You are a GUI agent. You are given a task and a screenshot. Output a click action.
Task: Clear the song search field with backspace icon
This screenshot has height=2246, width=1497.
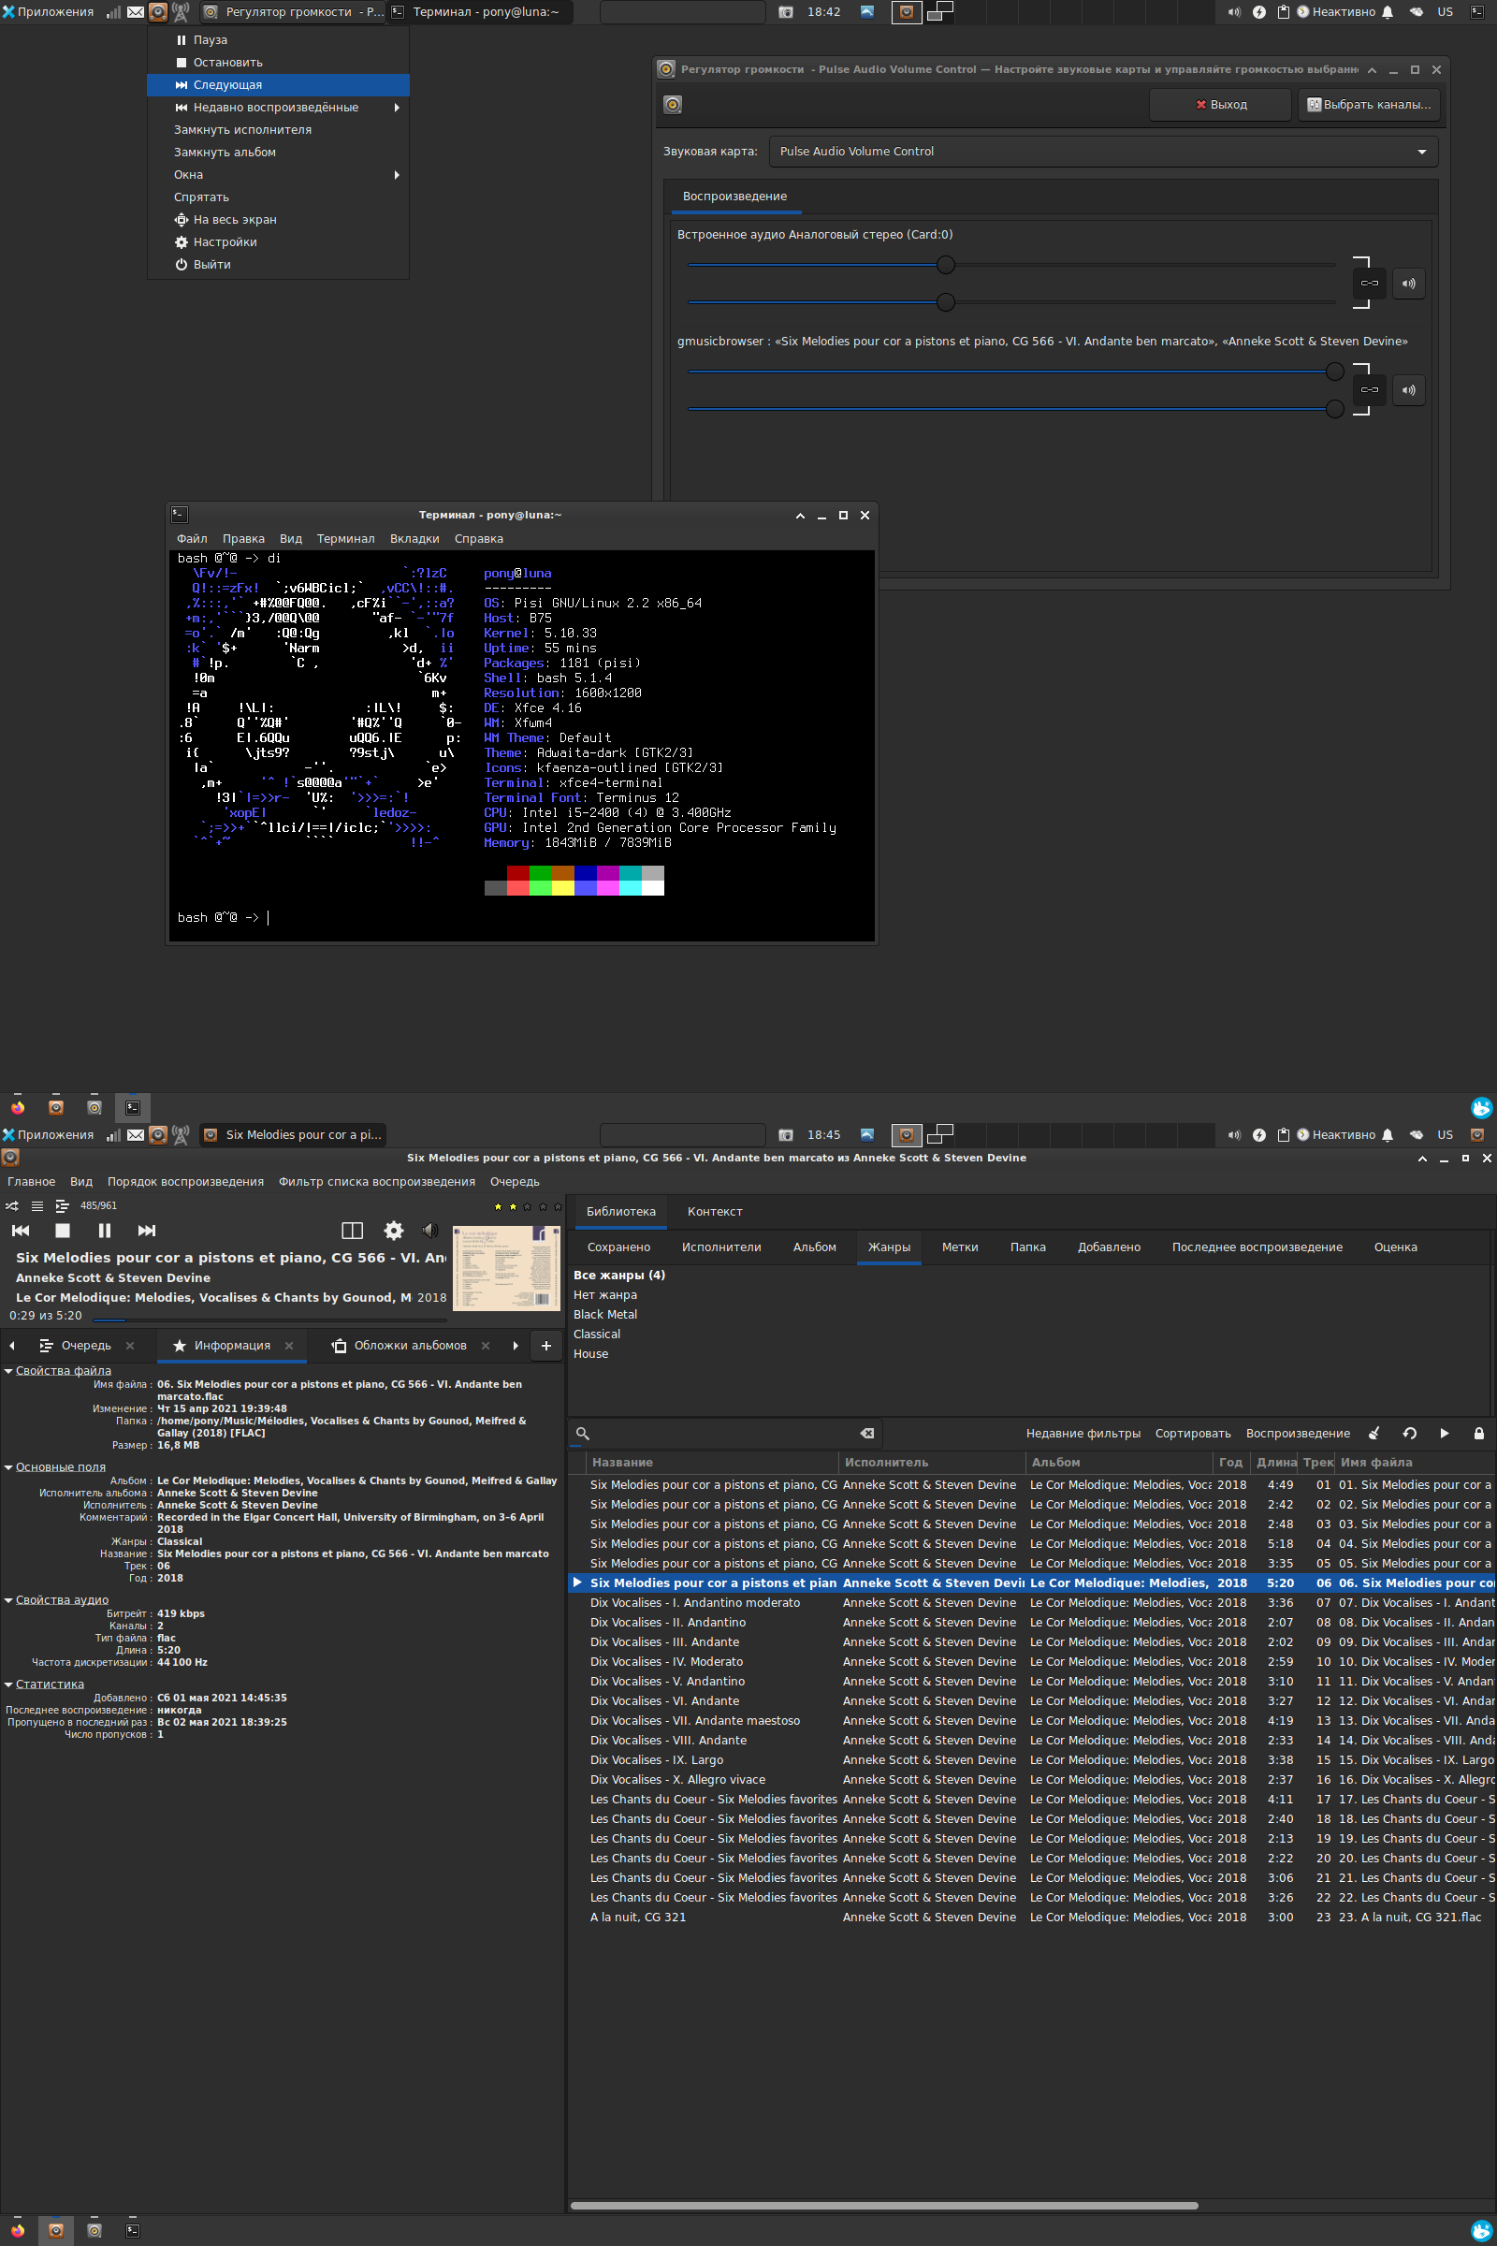(x=867, y=1434)
